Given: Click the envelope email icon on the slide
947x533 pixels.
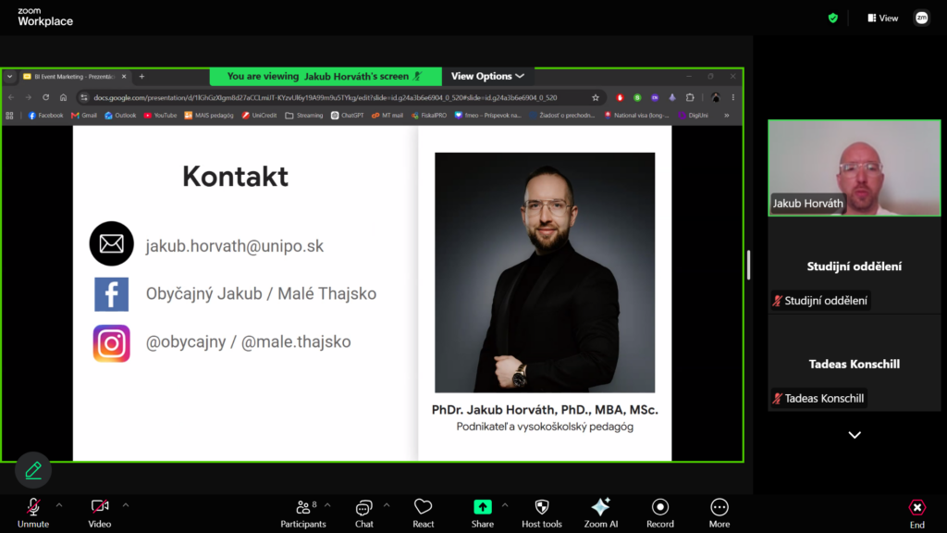Looking at the screenshot, I should coord(112,243).
